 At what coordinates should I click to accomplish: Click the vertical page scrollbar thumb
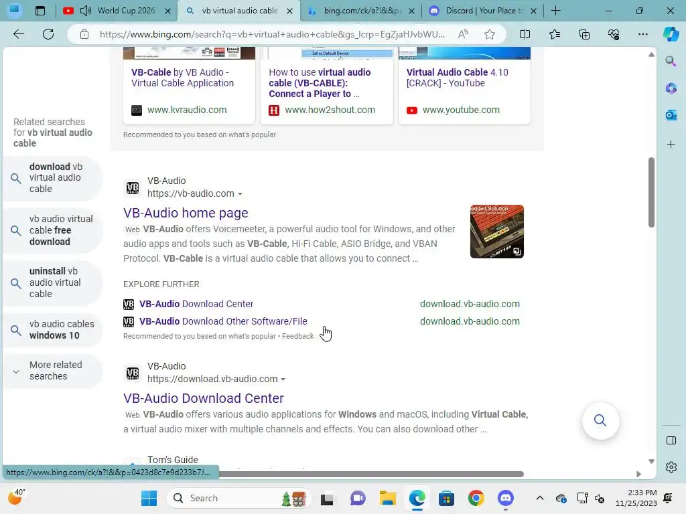651,192
